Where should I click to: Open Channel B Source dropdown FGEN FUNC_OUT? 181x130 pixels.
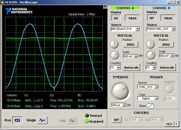point(161,29)
